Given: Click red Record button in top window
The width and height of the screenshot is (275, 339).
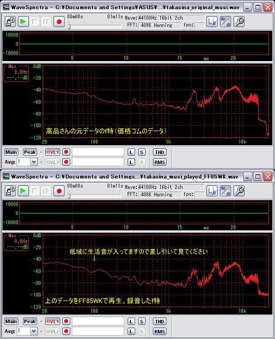Looking at the screenshot, I should 59,22.
